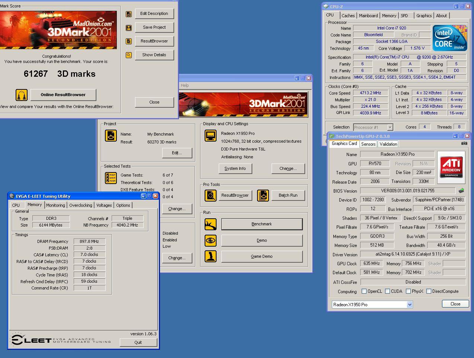Click the Game Demo button
The image size is (474, 358).
[262, 257]
